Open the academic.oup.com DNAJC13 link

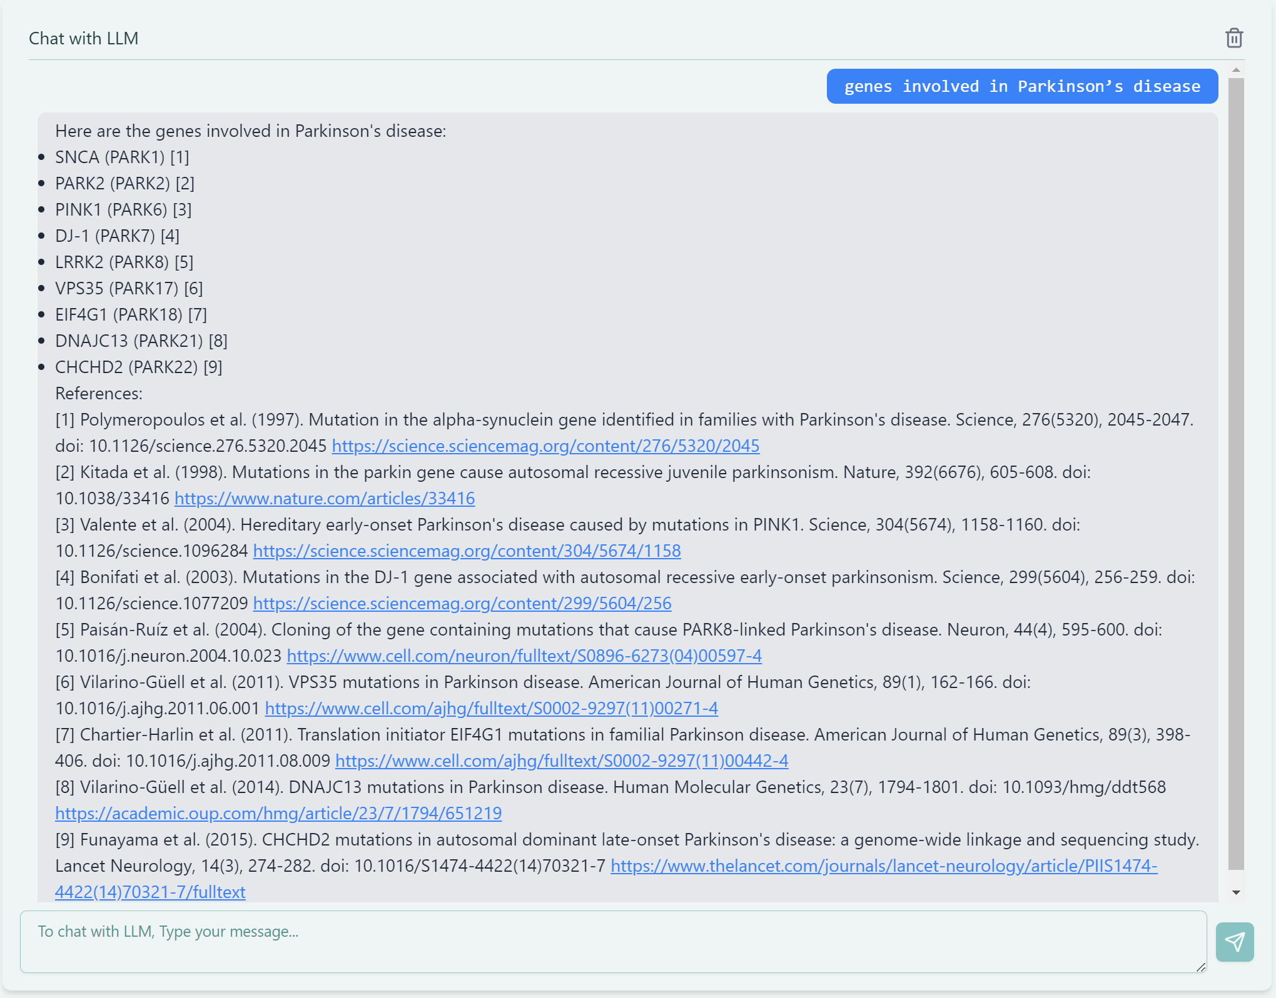[278, 813]
